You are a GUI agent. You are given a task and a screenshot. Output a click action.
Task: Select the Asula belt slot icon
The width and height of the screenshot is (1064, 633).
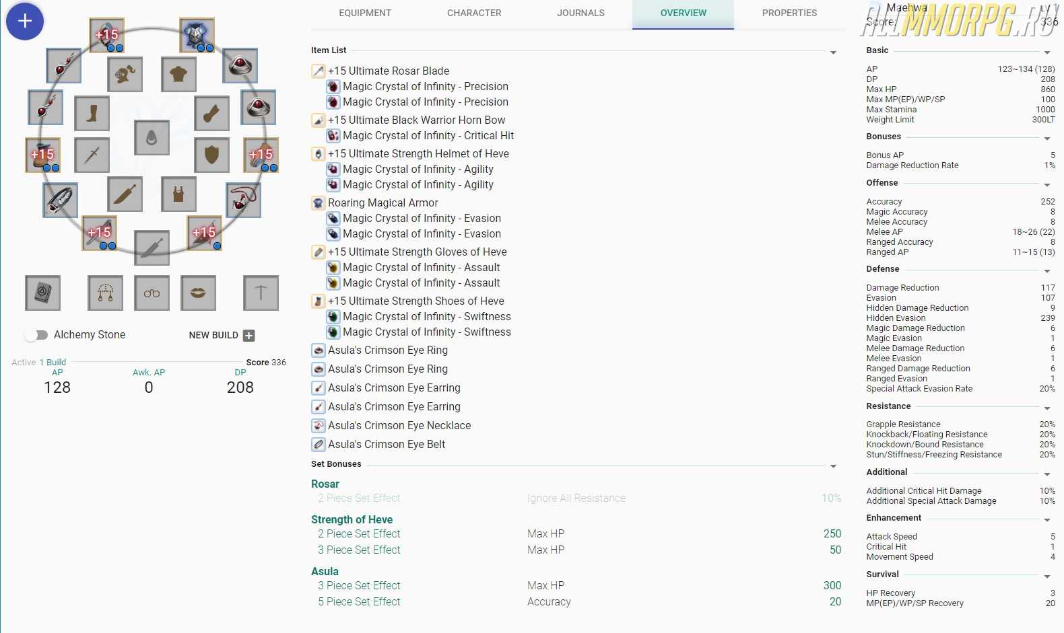coord(61,200)
